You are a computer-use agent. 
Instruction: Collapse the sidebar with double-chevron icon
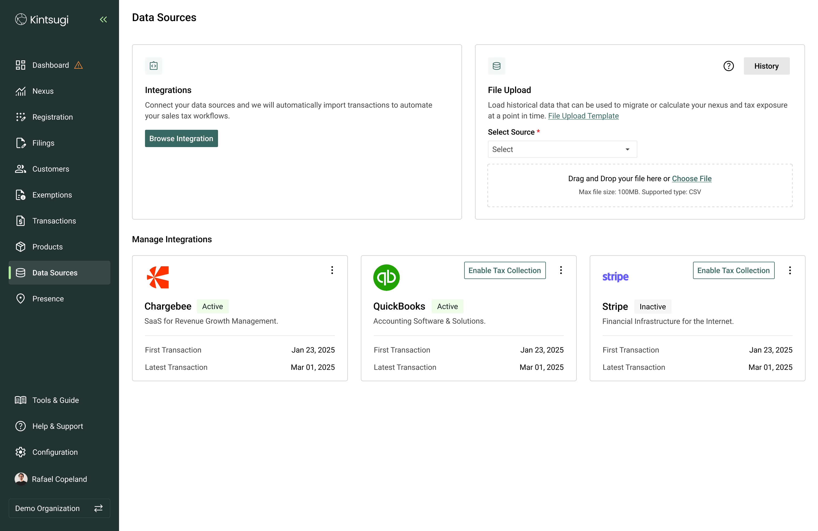(x=103, y=19)
